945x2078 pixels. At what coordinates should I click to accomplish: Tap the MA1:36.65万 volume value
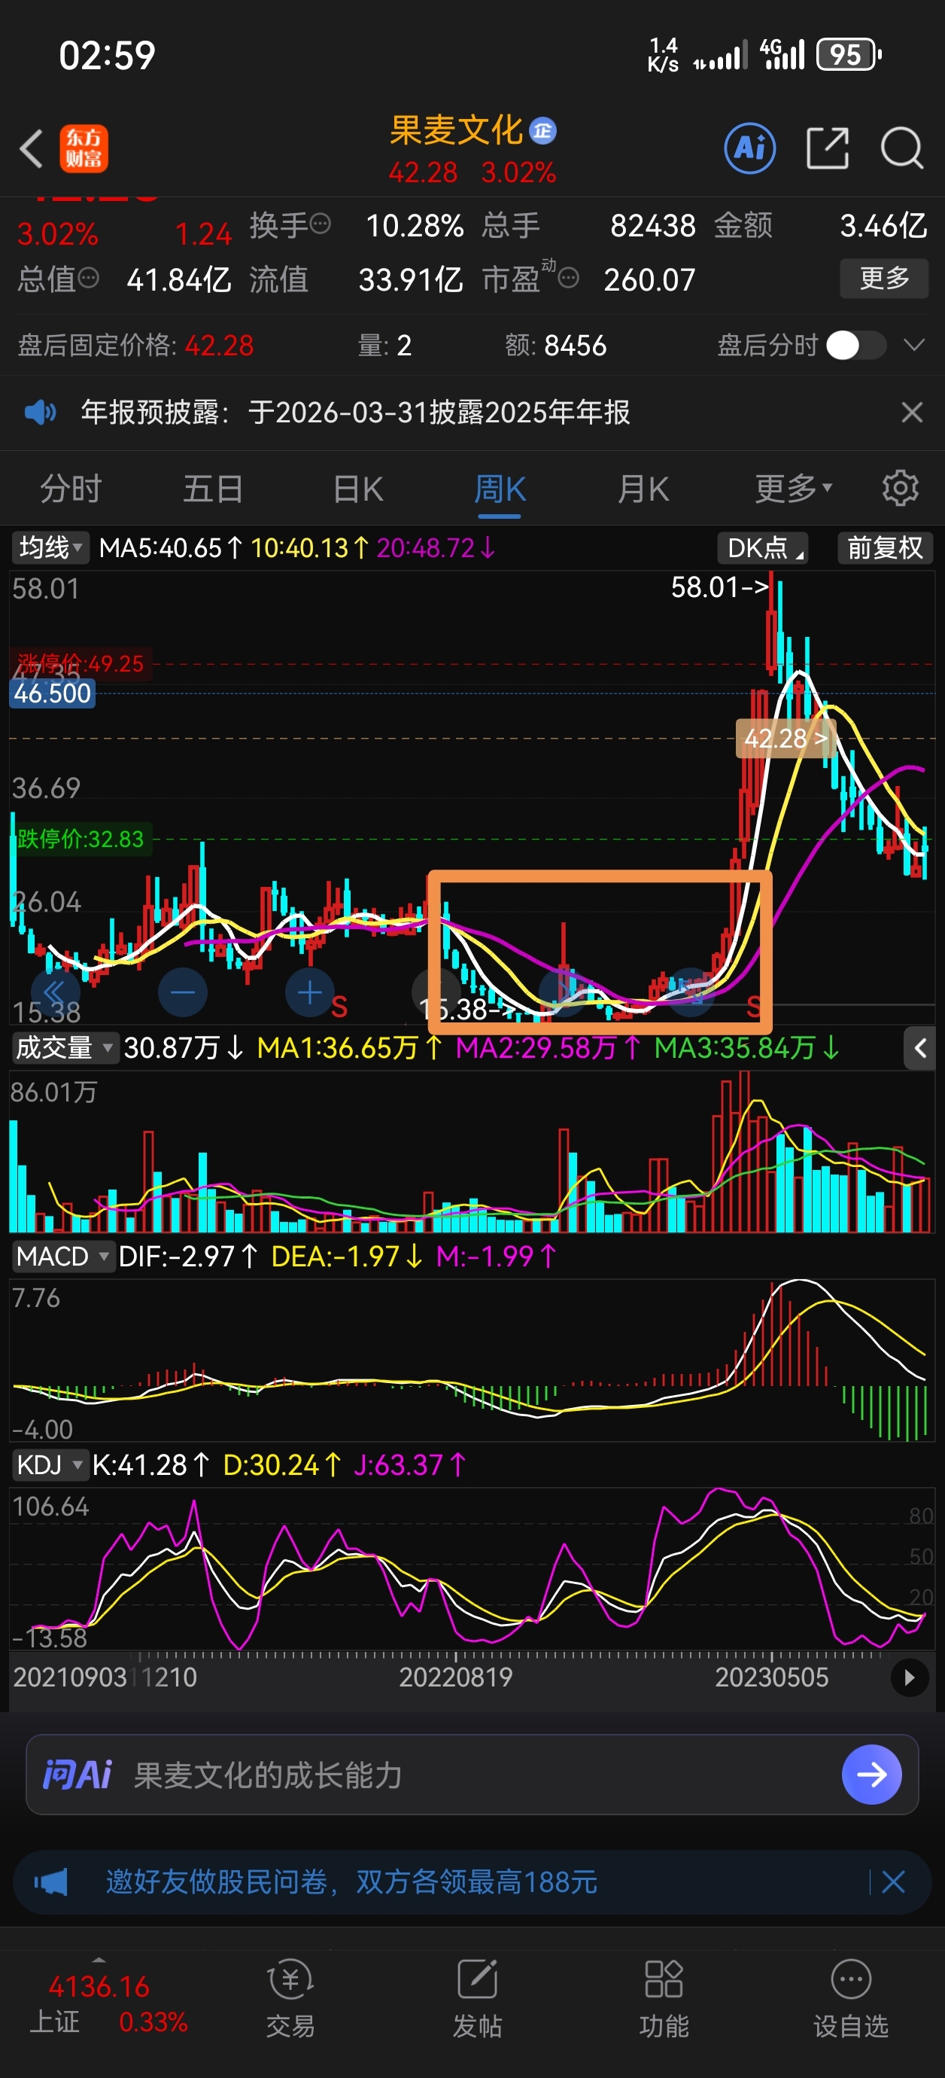pos(349,1048)
